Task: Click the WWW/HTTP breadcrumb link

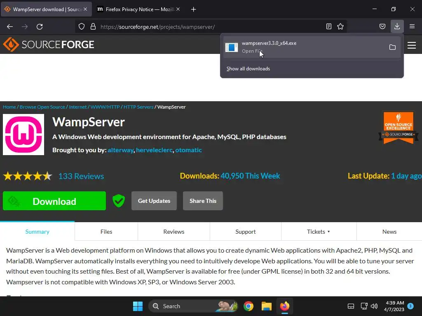Action: [105, 107]
